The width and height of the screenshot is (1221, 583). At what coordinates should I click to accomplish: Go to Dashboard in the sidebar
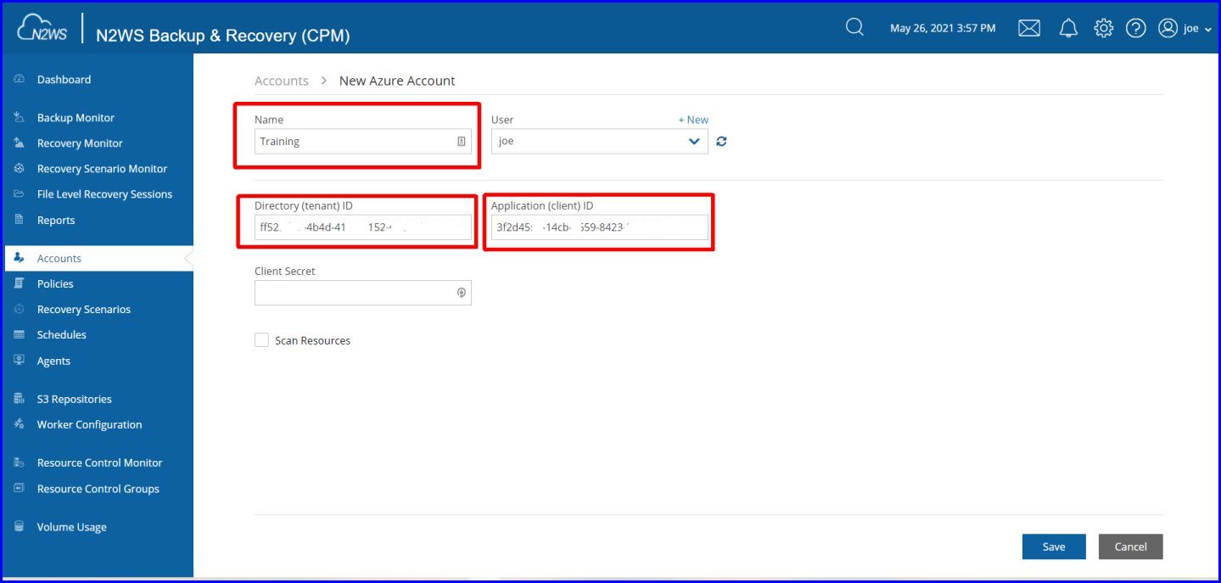point(64,80)
